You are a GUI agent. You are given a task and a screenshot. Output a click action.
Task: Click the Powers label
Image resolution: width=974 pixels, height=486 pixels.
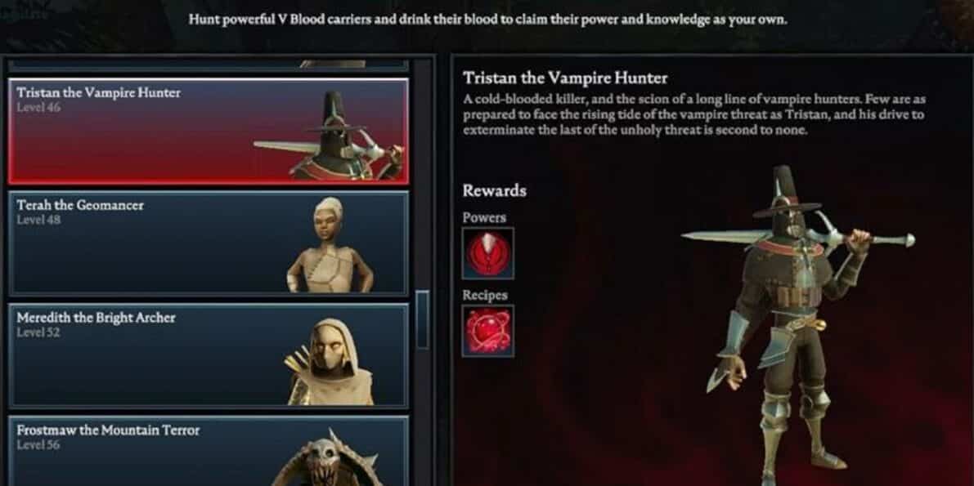point(484,218)
